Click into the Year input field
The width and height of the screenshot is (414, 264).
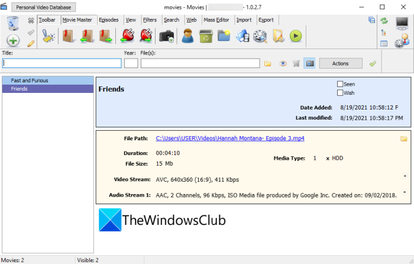[x=131, y=63]
